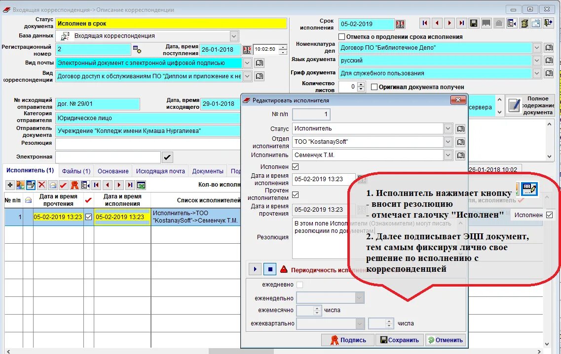
Task: Expand dropdown showing Семенчук Т.М.
Action: (x=448, y=155)
